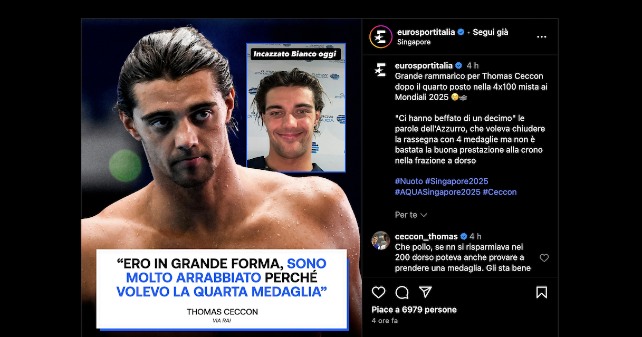View who liked: "Piace a 6979 persone"

[414, 310]
